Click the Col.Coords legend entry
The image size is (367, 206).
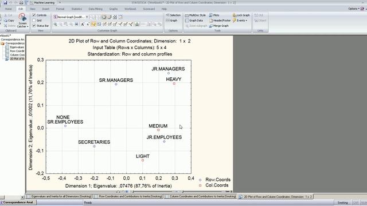pyautogui.click(x=214, y=185)
